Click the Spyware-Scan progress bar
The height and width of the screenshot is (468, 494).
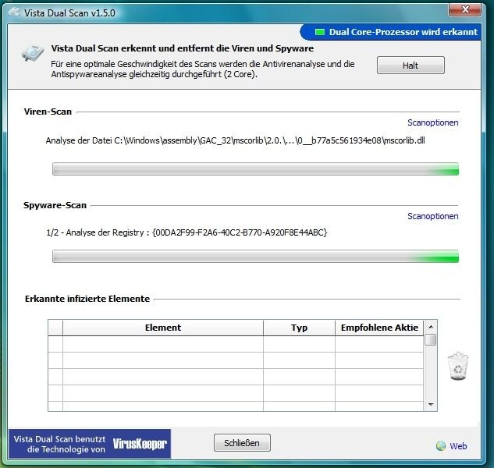(255, 257)
